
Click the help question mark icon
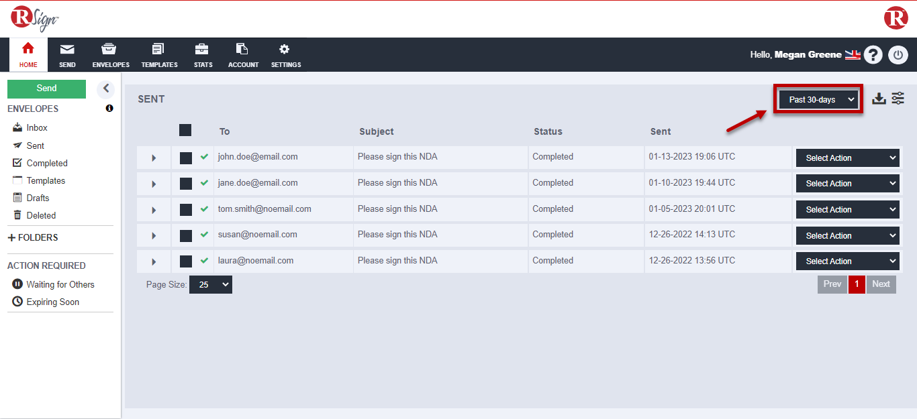click(873, 55)
